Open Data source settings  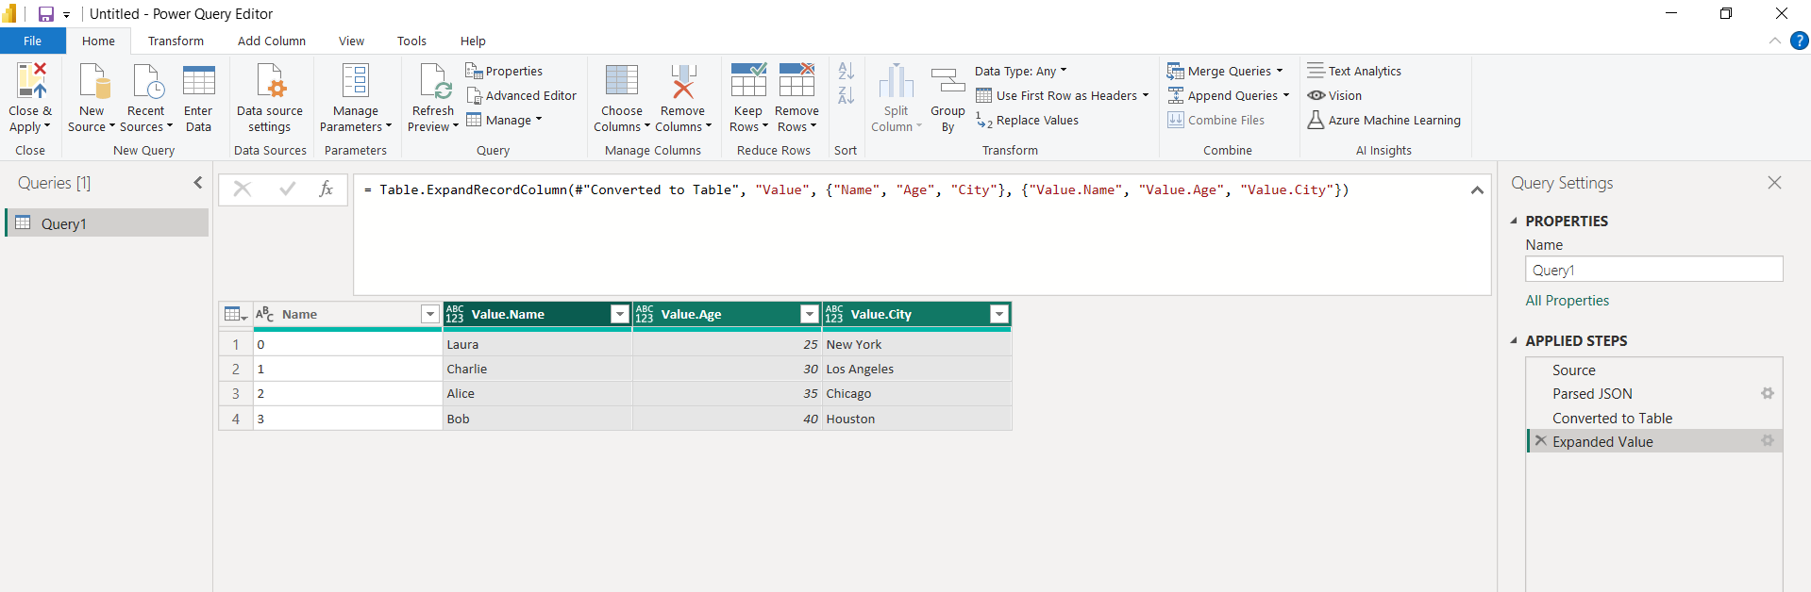[270, 98]
